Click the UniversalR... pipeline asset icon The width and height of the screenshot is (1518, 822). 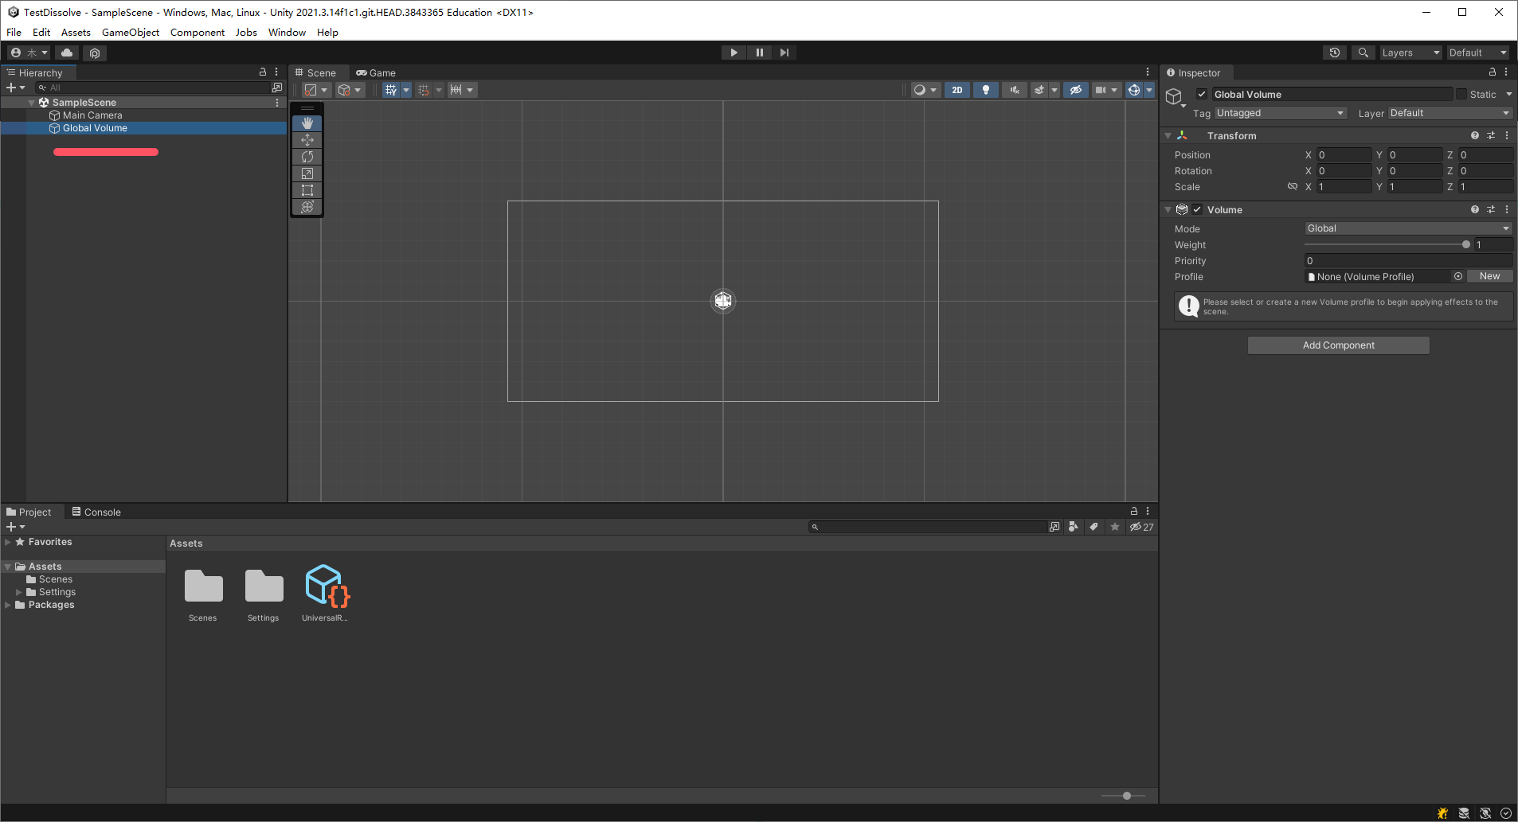point(327,586)
